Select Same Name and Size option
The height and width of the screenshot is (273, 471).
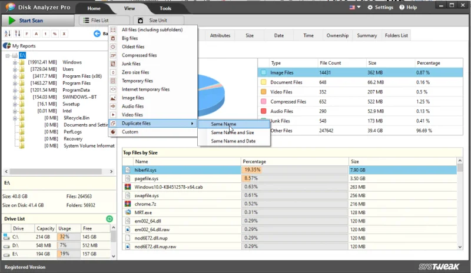click(233, 132)
